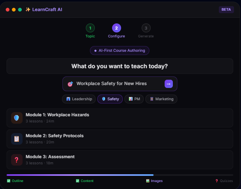241x189 pixels.
Task: Click the Quizzes stage label
Action: [226, 181]
